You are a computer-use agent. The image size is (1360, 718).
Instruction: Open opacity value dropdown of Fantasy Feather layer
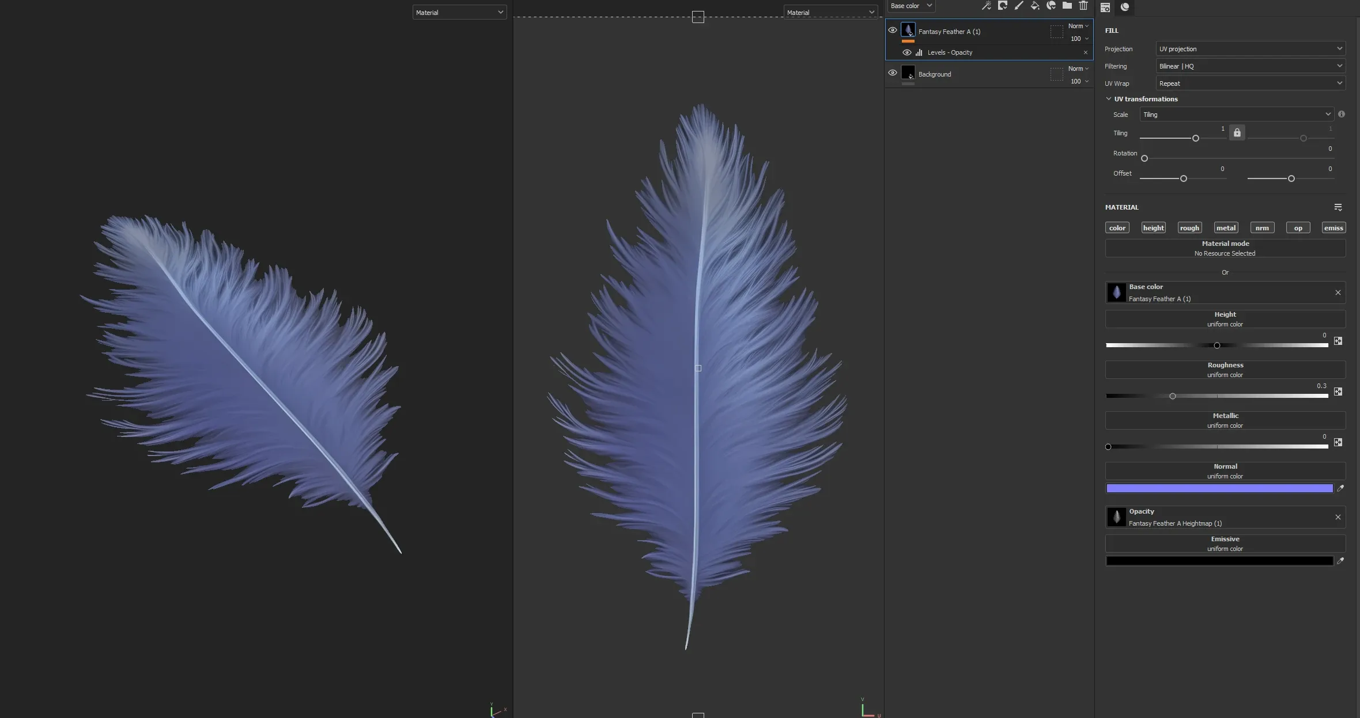(x=1079, y=39)
